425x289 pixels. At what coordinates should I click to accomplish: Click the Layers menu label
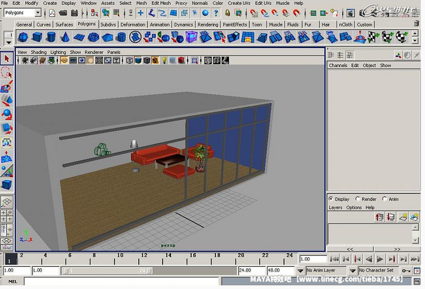click(335, 207)
